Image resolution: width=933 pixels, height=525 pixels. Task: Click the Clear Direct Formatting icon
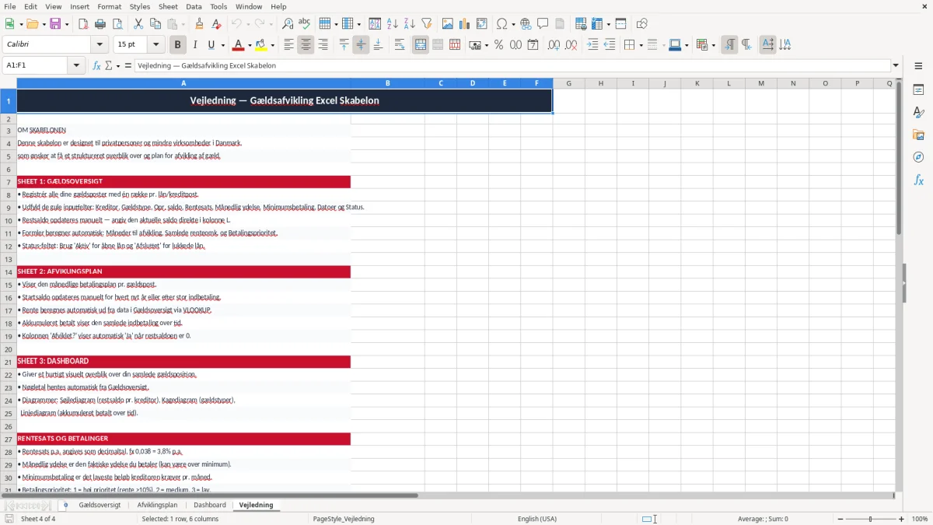pyautogui.click(x=217, y=24)
